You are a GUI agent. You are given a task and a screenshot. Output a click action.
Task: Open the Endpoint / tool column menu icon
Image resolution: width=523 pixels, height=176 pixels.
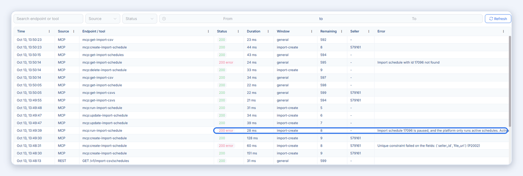(208, 32)
